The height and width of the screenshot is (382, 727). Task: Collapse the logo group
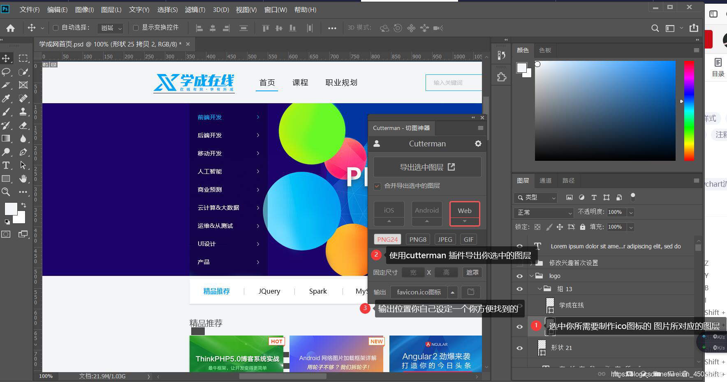(x=531, y=276)
